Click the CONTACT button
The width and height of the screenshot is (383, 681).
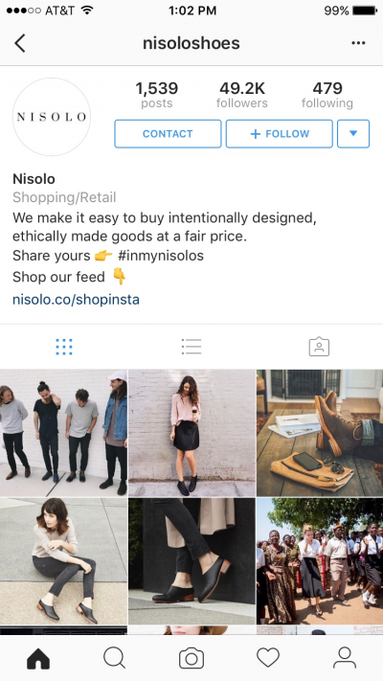point(168,134)
